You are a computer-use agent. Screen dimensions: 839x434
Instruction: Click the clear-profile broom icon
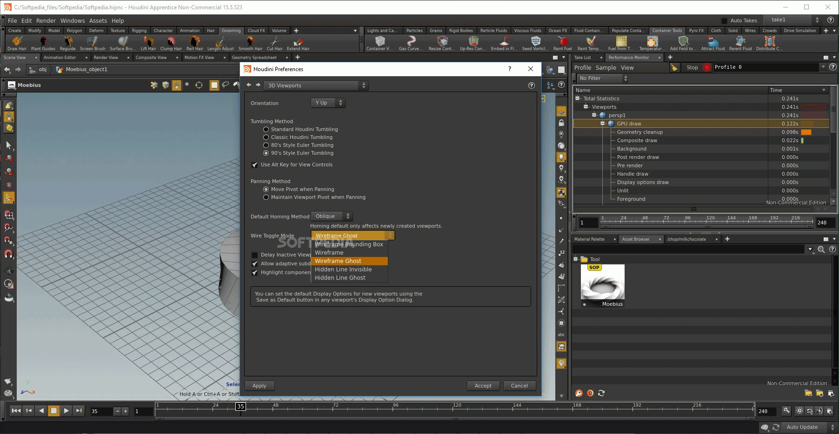coord(674,67)
